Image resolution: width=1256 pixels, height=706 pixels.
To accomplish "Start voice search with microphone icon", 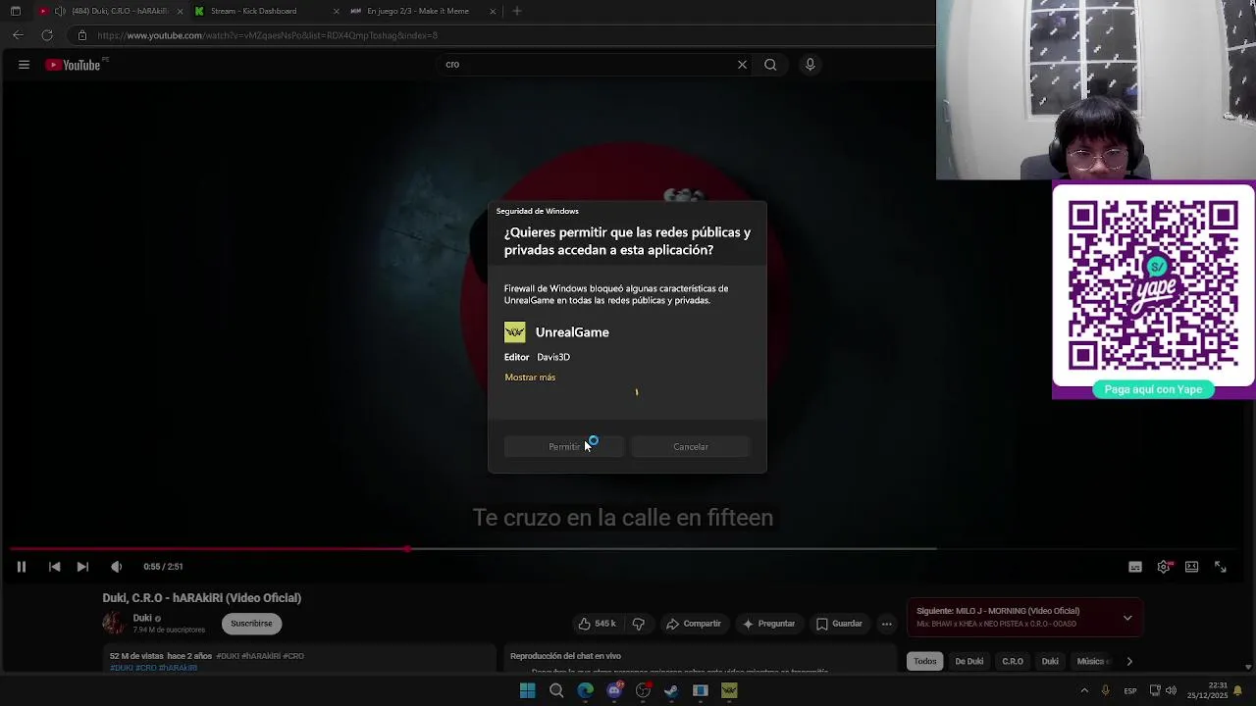I will pyautogui.click(x=810, y=65).
